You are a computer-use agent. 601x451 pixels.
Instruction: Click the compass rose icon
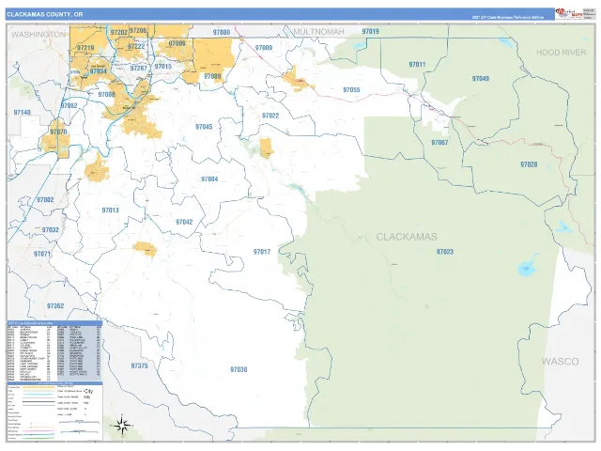click(x=122, y=426)
